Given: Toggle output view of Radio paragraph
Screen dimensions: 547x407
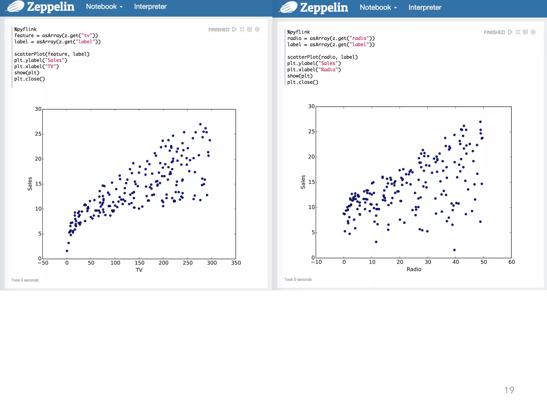Looking at the screenshot, I should point(525,32).
